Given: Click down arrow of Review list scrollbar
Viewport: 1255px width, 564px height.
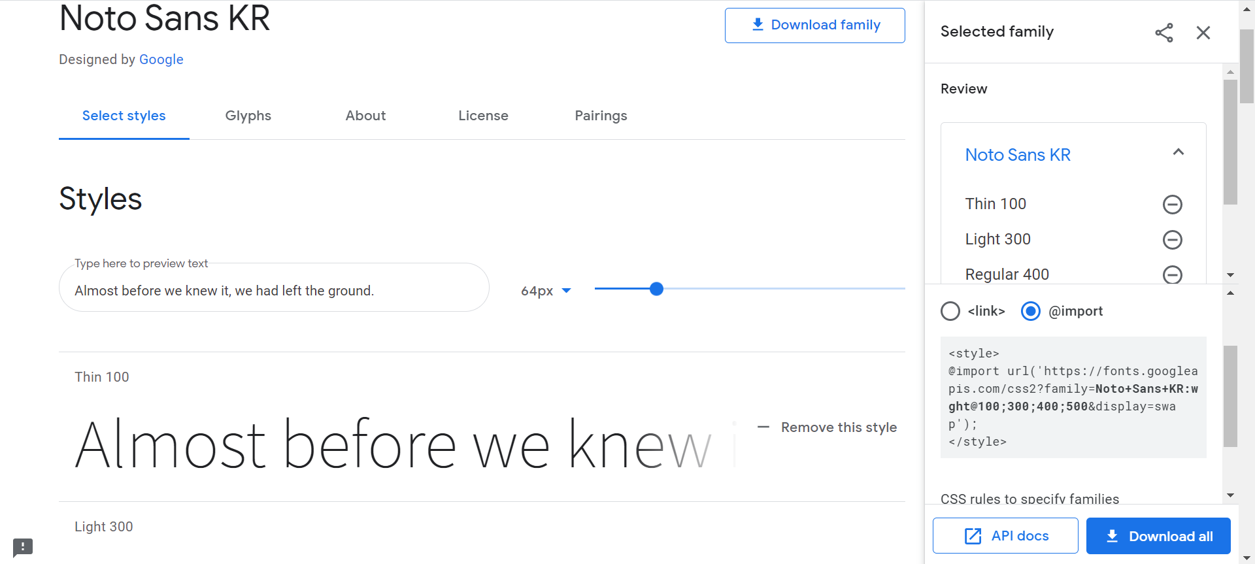Looking at the screenshot, I should click(x=1230, y=275).
